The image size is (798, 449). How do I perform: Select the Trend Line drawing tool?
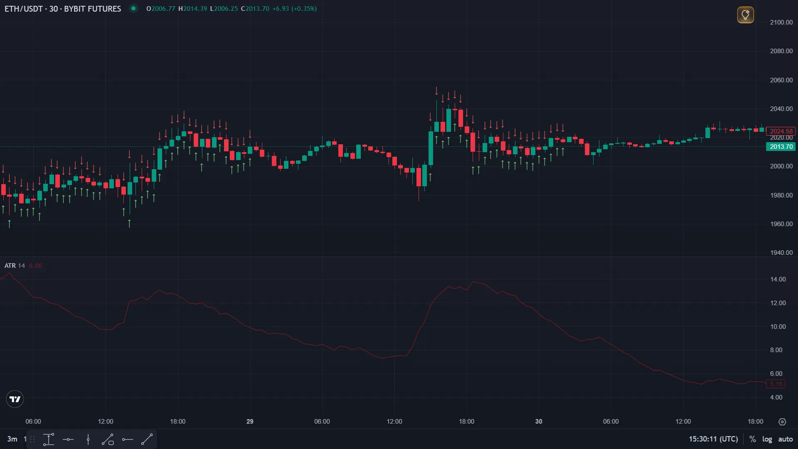147,439
